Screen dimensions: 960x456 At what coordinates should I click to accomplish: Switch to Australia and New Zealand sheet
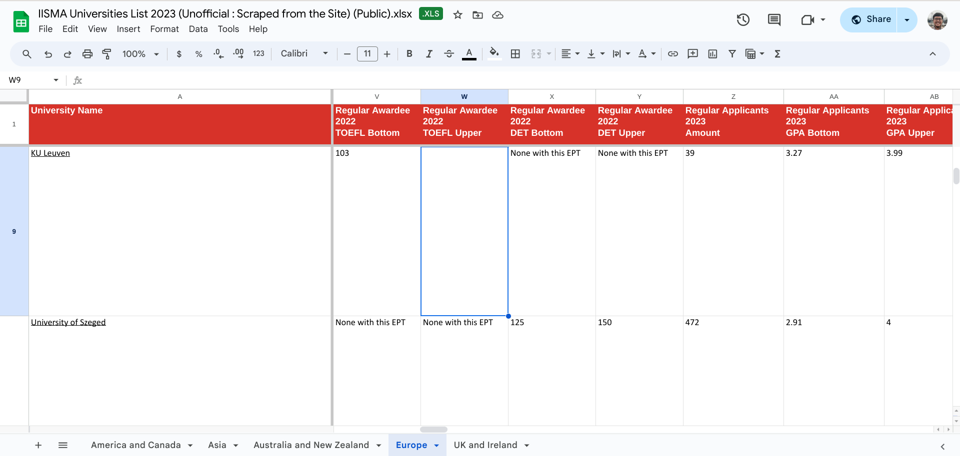click(x=311, y=445)
